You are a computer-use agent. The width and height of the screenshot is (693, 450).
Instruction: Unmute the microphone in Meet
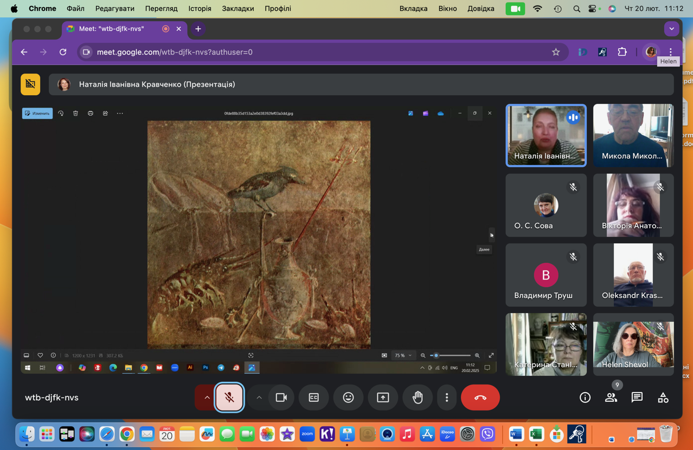pos(230,398)
